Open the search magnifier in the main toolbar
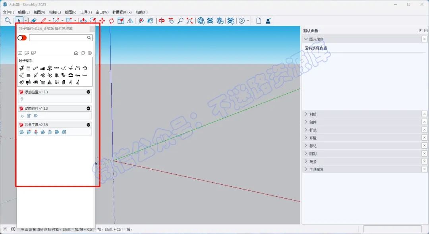This screenshot has height=234, width=429. (8, 21)
